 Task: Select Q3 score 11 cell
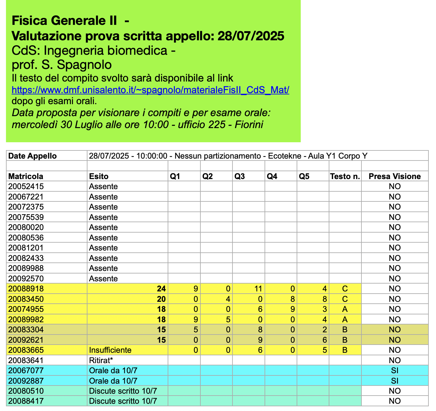(x=258, y=289)
